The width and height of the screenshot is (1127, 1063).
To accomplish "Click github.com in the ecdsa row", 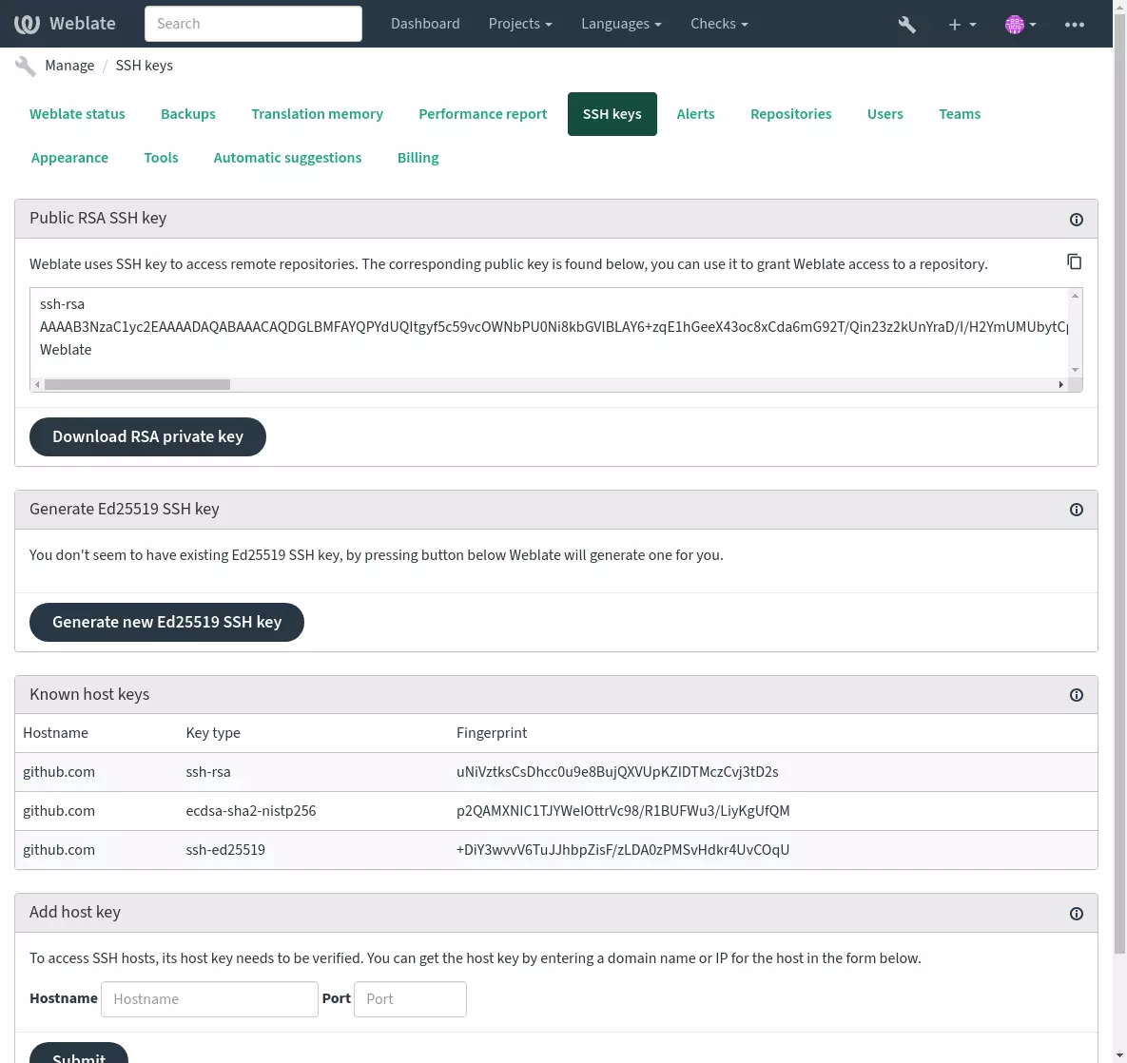I will (x=59, y=811).
